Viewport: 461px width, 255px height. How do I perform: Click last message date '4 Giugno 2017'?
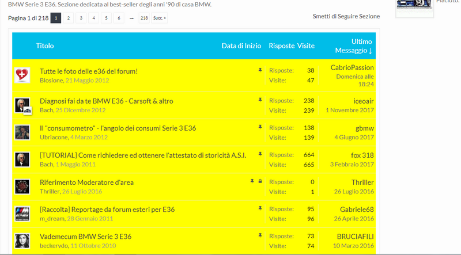[354, 137]
